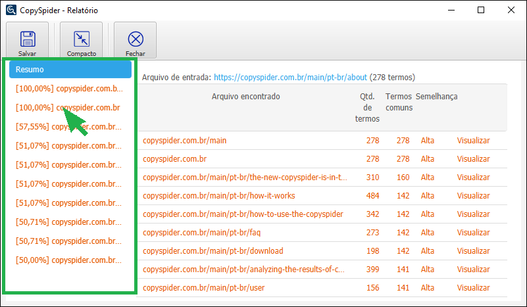Viewport: 527px width, 307px height.
Task: Click the Salvar floppy disk icon
Action: pos(28,39)
